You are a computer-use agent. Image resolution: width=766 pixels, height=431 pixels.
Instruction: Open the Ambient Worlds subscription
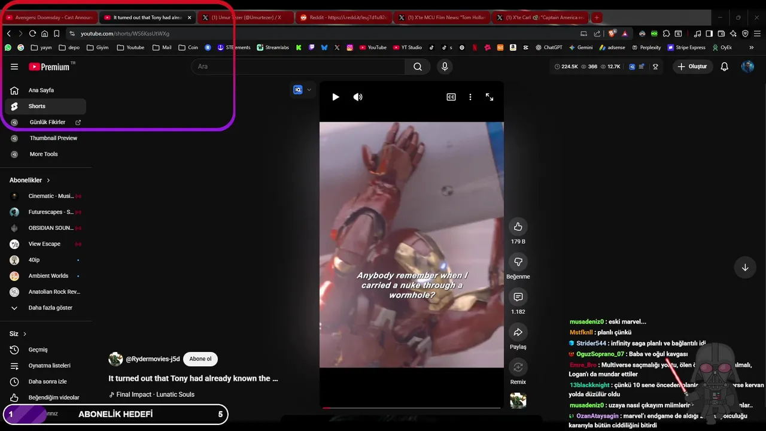[x=45, y=276]
